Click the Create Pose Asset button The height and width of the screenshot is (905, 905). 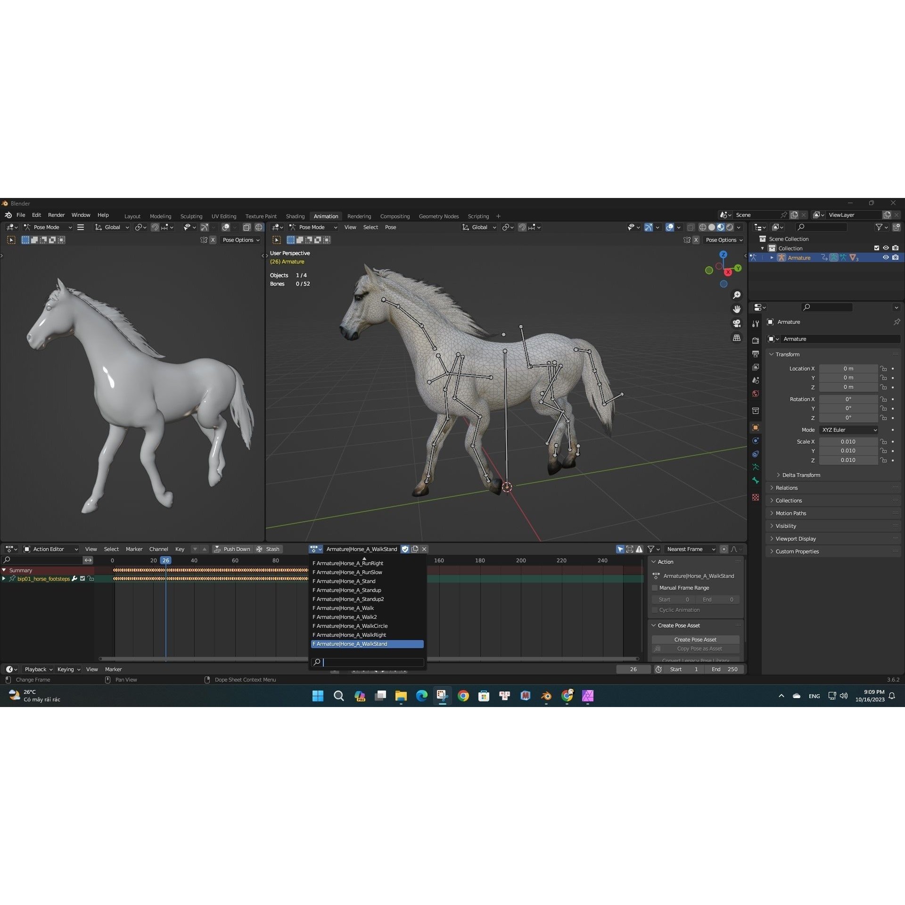[x=695, y=639]
